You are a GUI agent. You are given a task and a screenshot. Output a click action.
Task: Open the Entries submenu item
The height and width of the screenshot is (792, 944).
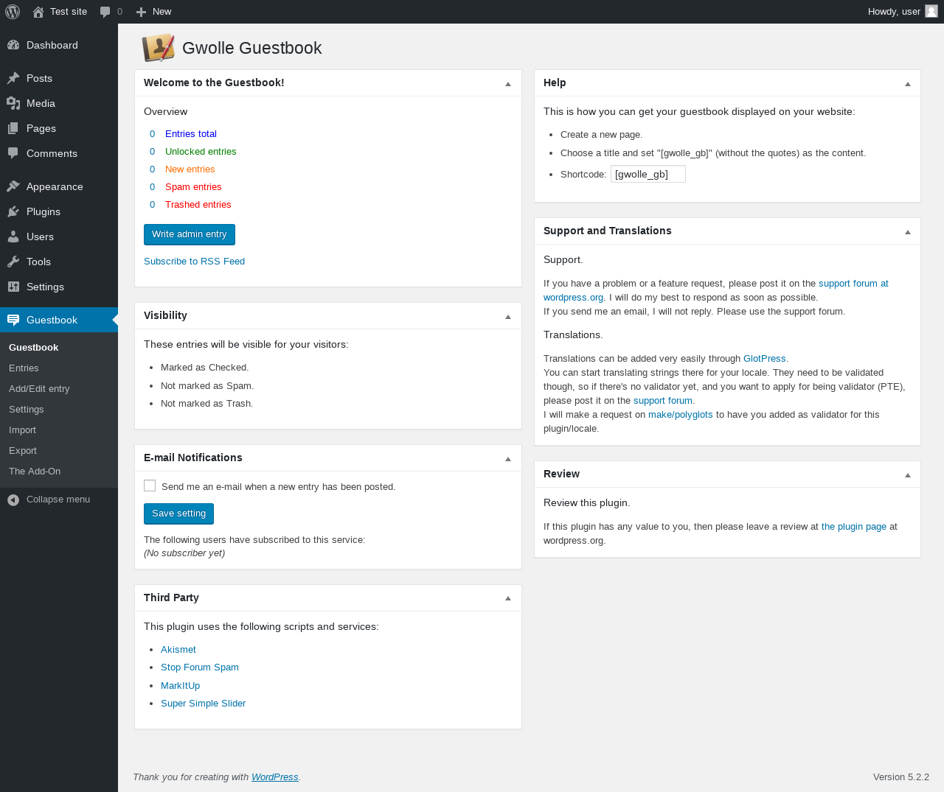24,368
